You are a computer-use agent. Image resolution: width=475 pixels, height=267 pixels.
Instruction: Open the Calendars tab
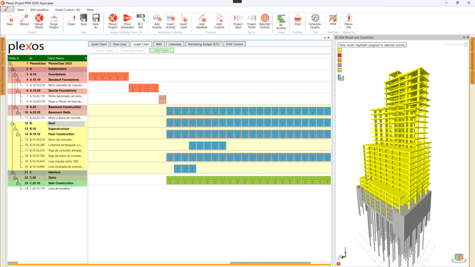tap(175, 44)
